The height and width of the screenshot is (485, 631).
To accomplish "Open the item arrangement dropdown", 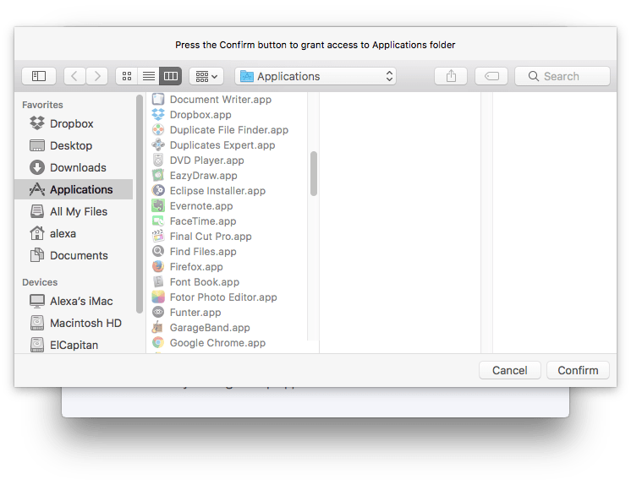I will tap(206, 76).
